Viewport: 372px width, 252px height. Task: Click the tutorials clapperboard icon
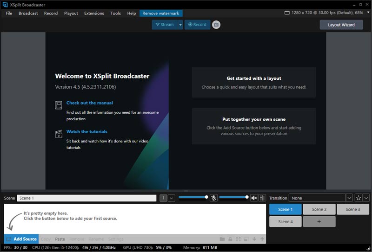click(59, 134)
